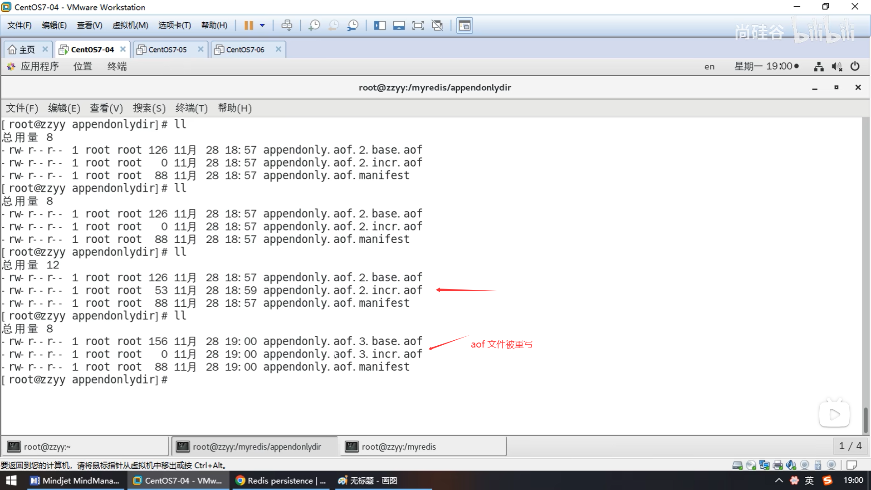Screen dimensions: 871x490
Task: Enter full screen mode
Action: pyautogui.click(x=418, y=25)
